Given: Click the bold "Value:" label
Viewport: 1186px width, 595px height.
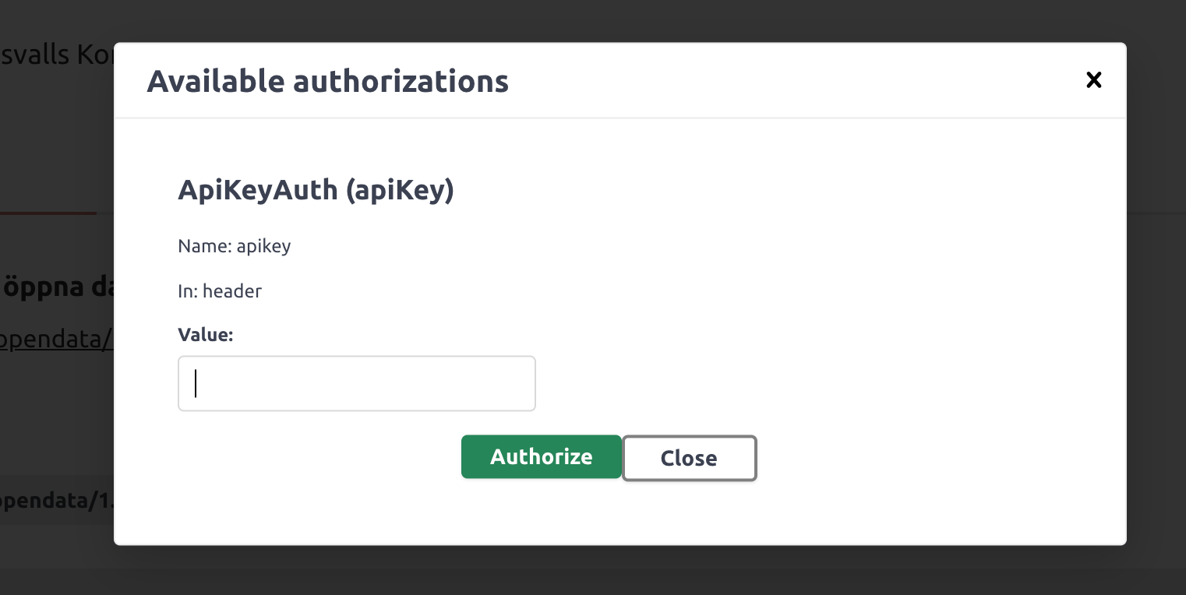Looking at the screenshot, I should (x=205, y=335).
